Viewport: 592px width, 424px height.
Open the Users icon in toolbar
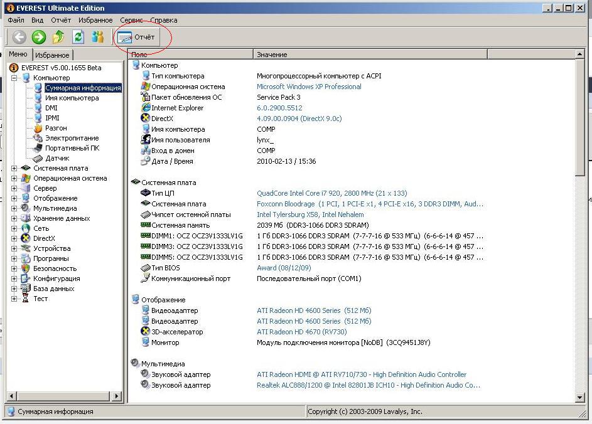pyautogui.click(x=97, y=37)
